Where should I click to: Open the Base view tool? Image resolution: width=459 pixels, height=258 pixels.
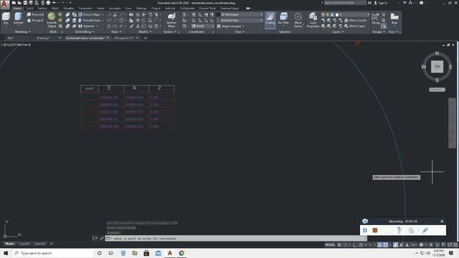click(x=394, y=19)
